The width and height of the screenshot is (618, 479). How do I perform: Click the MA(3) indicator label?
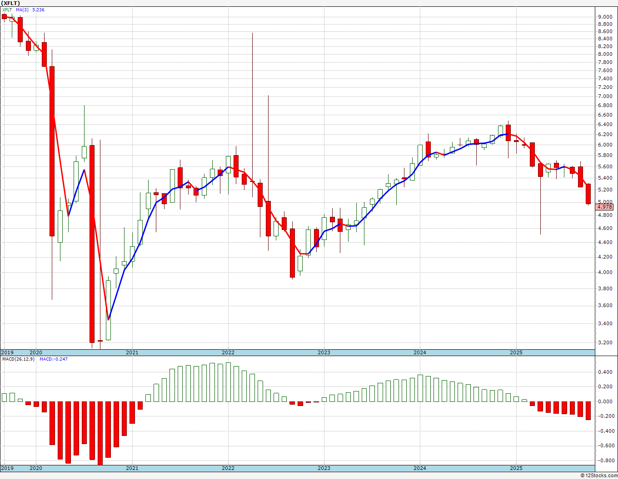(23, 10)
